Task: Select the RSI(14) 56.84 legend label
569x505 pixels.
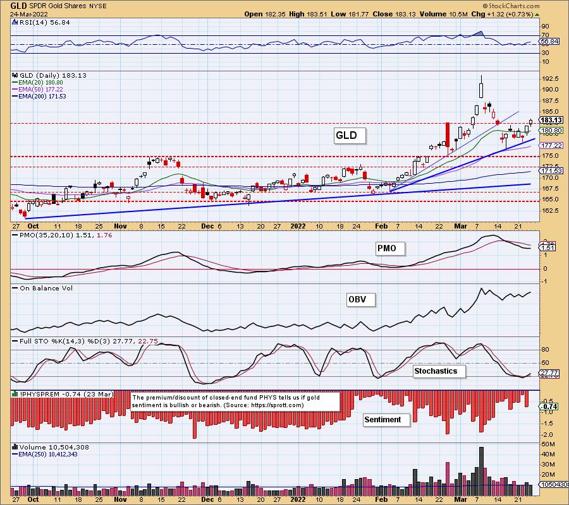Action: point(44,23)
